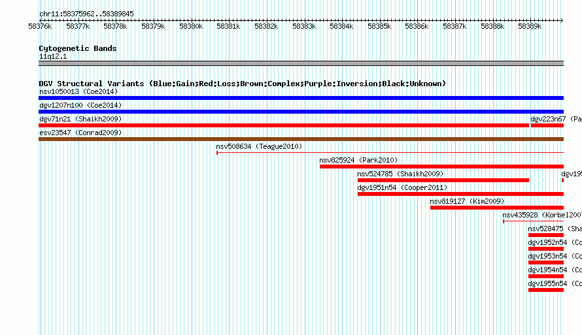582x335 pixels.
Task: Open the dgv1951n54 (Cooper2011) label
Action: (x=402, y=187)
